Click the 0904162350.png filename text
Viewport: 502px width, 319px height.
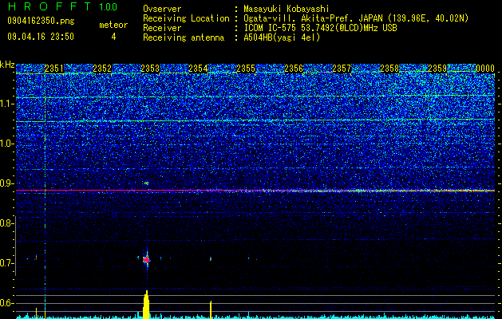[41, 21]
